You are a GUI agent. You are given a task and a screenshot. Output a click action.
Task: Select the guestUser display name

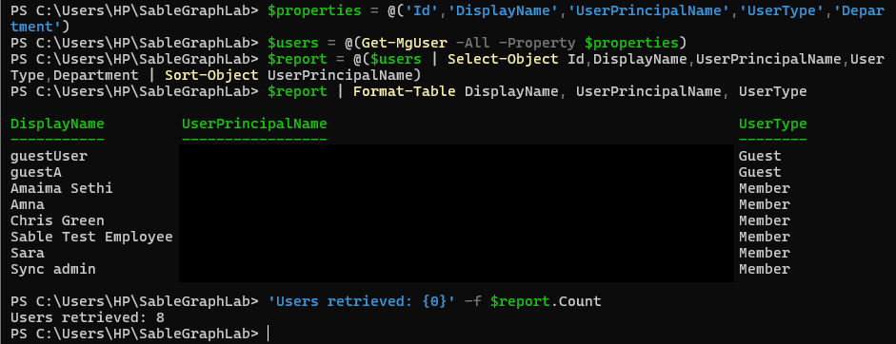pos(50,156)
